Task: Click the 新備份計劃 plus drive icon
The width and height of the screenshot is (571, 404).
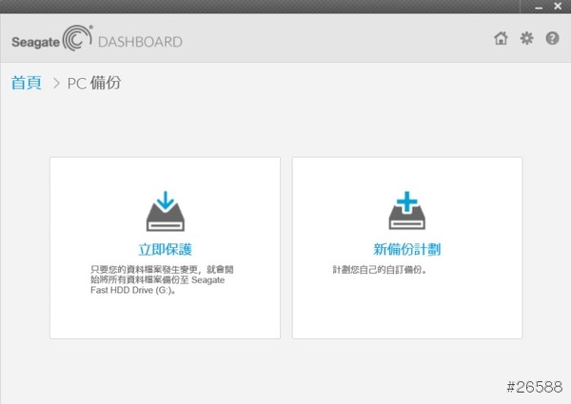Action: tap(407, 210)
